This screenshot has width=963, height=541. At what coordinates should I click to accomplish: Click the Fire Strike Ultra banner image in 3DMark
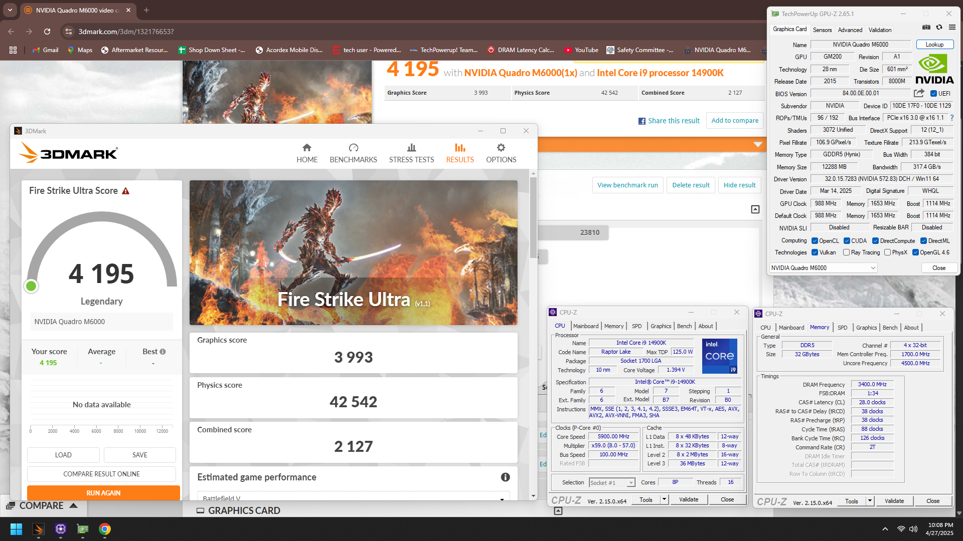353,252
